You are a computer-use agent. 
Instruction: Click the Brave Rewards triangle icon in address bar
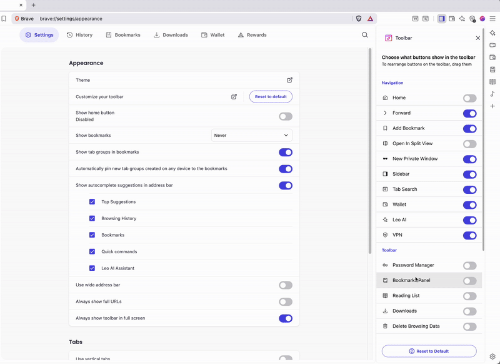[370, 19]
